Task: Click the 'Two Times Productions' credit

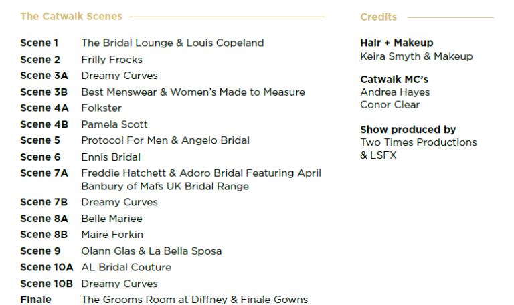Action: click(x=418, y=142)
